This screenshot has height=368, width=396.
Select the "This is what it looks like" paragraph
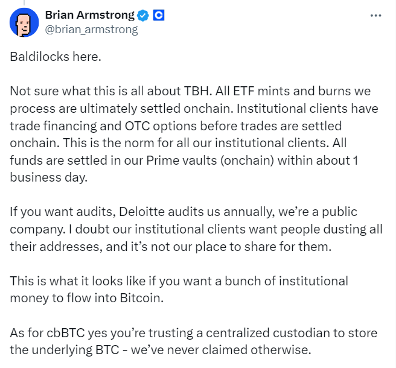(x=179, y=289)
